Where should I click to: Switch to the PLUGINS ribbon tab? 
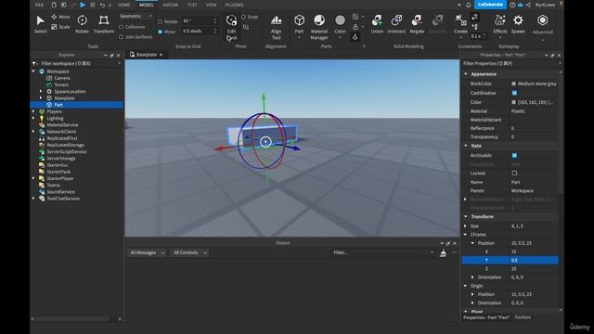234,5
